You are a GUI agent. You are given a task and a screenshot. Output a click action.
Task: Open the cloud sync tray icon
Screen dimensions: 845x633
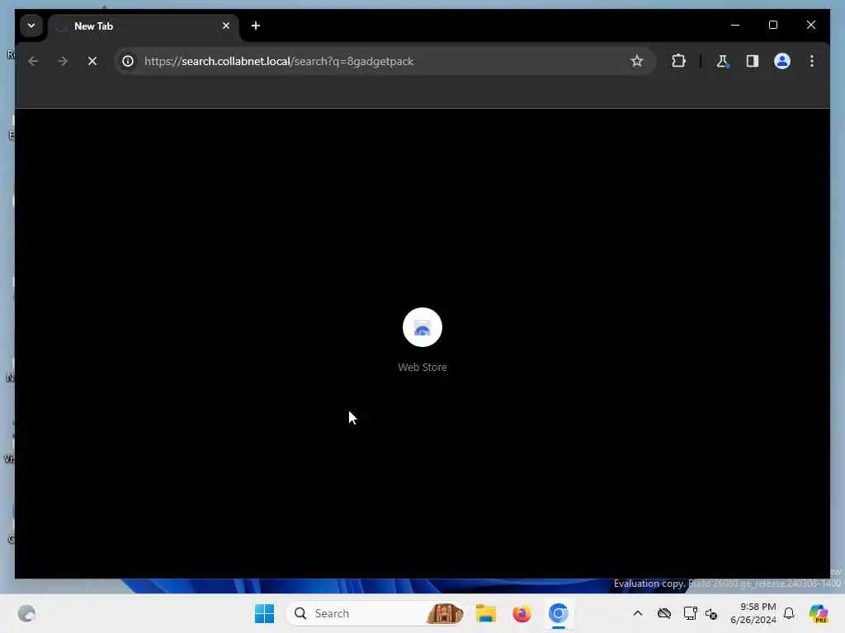point(664,613)
